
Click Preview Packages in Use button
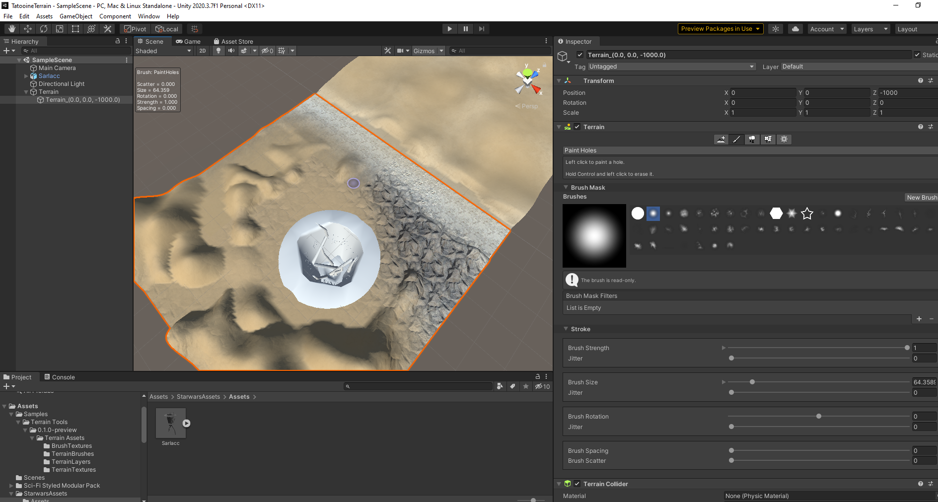[x=721, y=29]
